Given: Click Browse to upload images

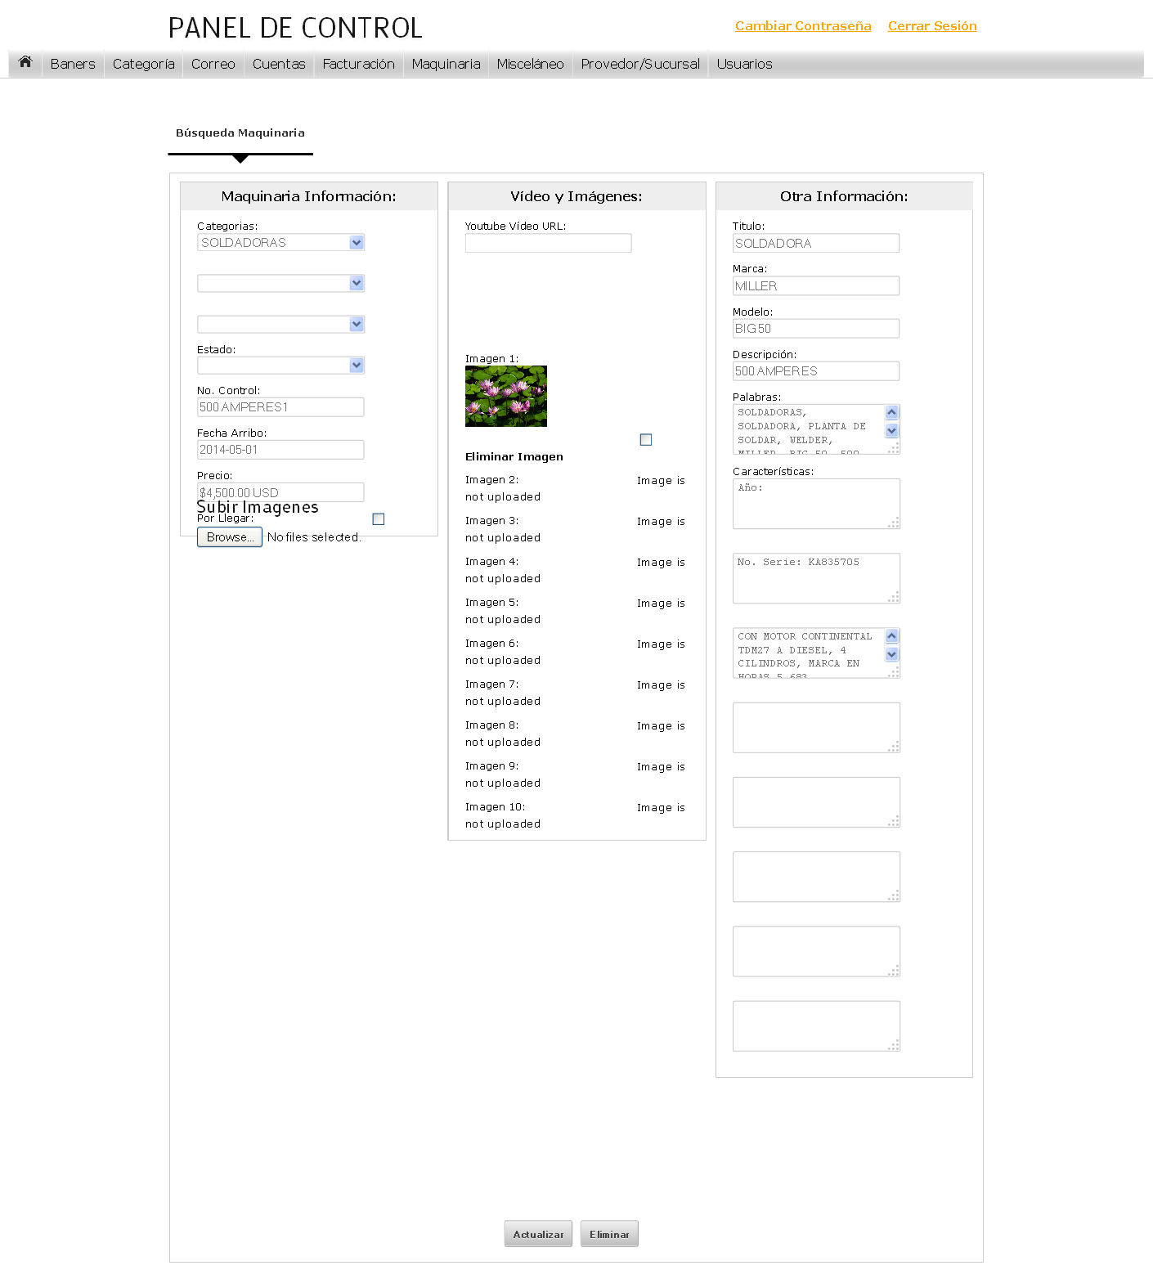Looking at the screenshot, I should [x=230, y=537].
